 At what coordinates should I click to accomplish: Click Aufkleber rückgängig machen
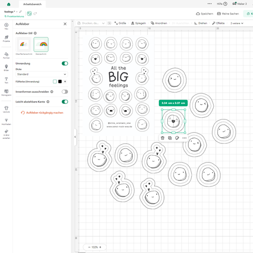[x=42, y=112]
